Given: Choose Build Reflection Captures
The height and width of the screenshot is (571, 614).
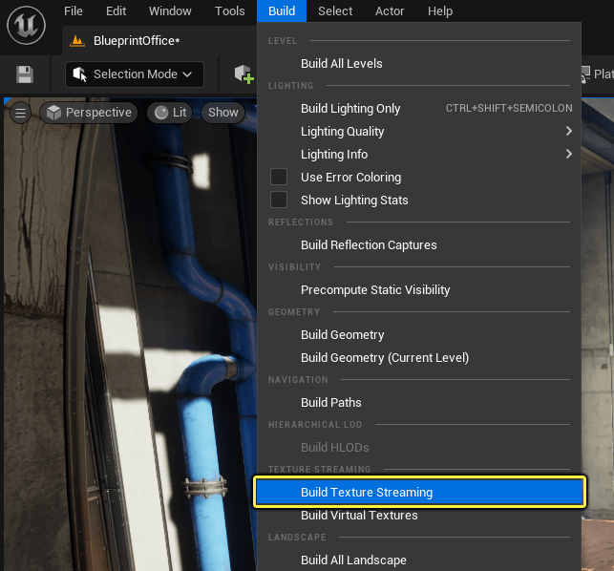Looking at the screenshot, I should pyautogui.click(x=419, y=245).
